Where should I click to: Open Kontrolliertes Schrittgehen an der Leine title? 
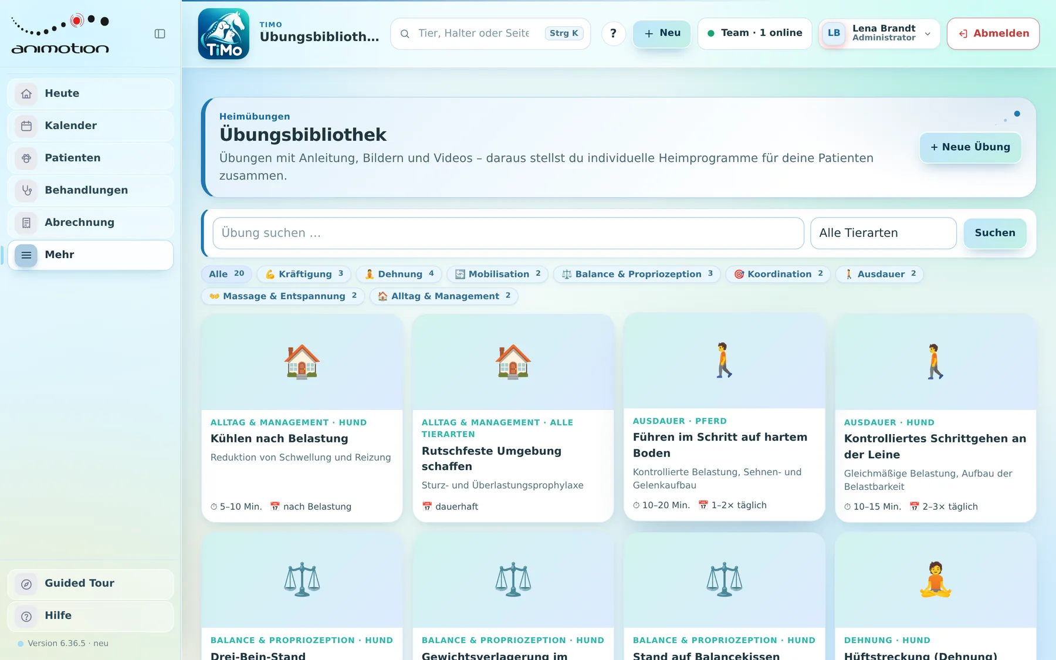point(935,447)
